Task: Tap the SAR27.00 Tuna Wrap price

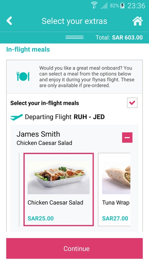Action: tap(115, 218)
